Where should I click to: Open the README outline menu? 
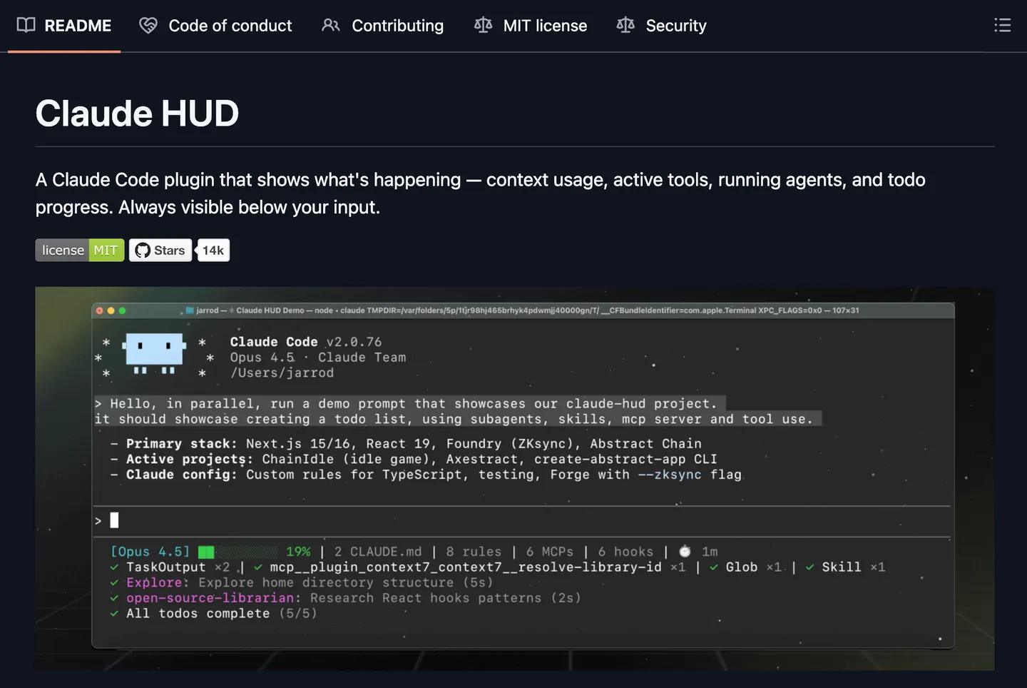[x=1002, y=26]
